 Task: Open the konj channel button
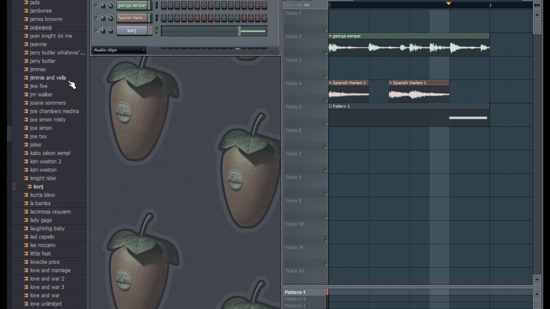132,30
